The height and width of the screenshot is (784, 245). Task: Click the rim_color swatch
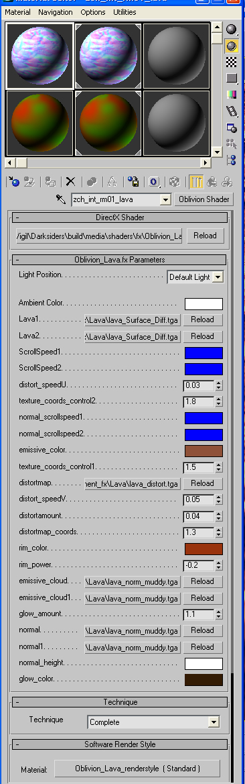tap(203, 549)
